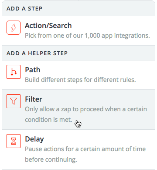Click the ADD A HELPER STEP section header
Screen dimensions: 157x170
pos(78,53)
